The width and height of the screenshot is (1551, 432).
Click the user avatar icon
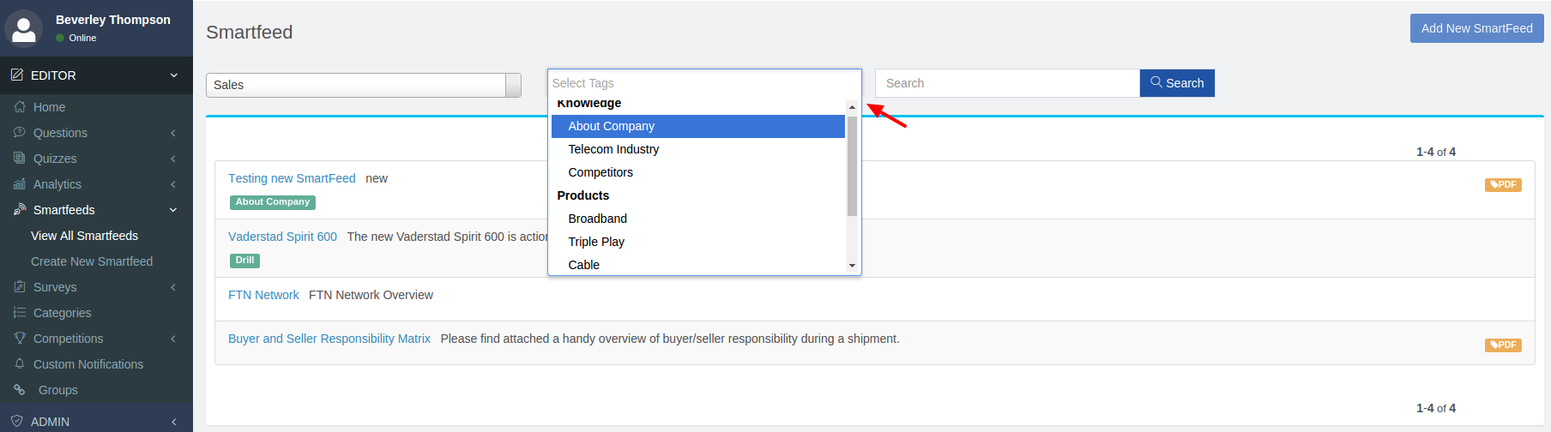click(24, 28)
